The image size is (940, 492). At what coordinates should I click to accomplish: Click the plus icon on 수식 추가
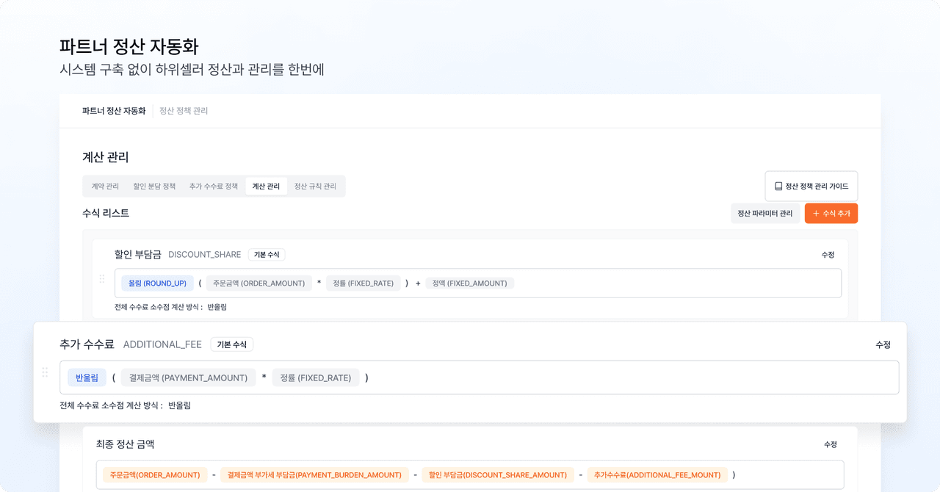[815, 214]
